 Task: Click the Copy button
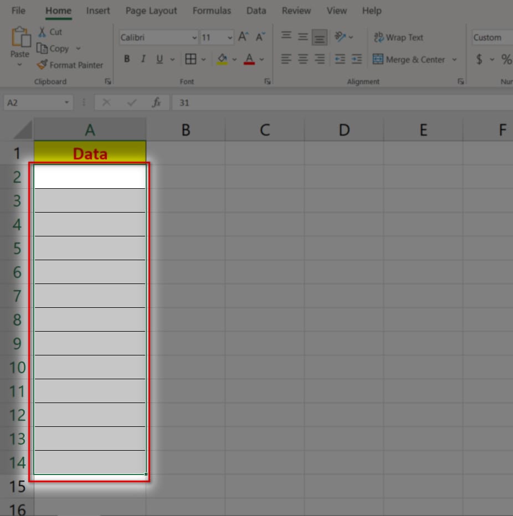tap(54, 49)
